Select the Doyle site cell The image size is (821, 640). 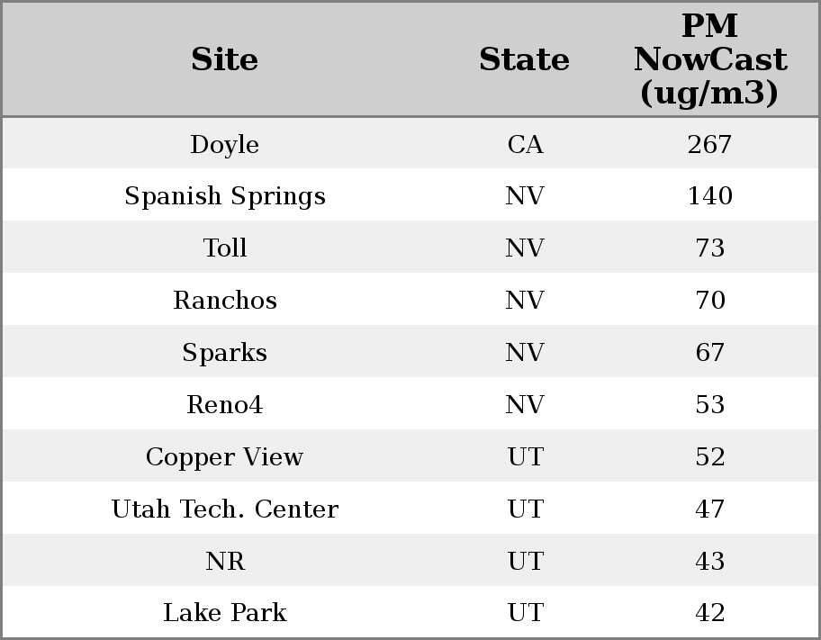(x=224, y=145)
